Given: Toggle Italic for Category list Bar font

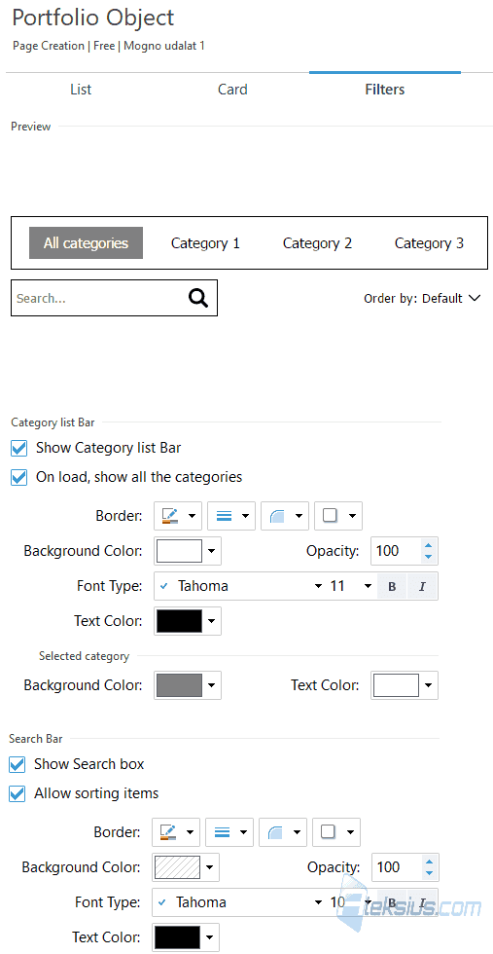Looking at the screenshot, I should coord(422,586).
